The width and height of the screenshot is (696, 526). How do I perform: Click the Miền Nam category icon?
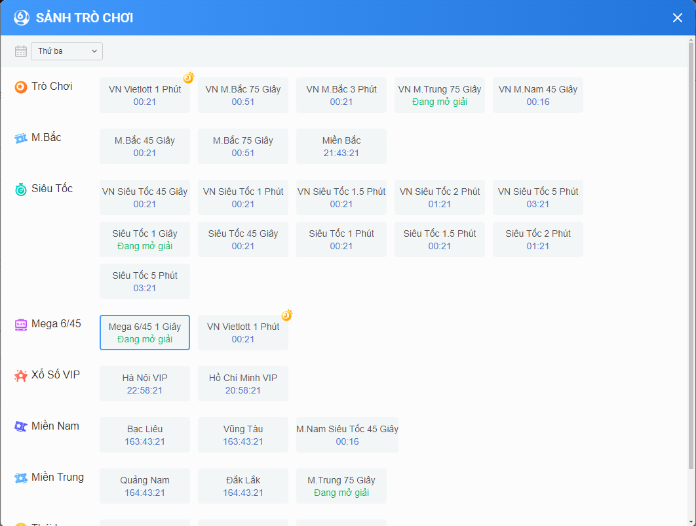tap(21, 426)
